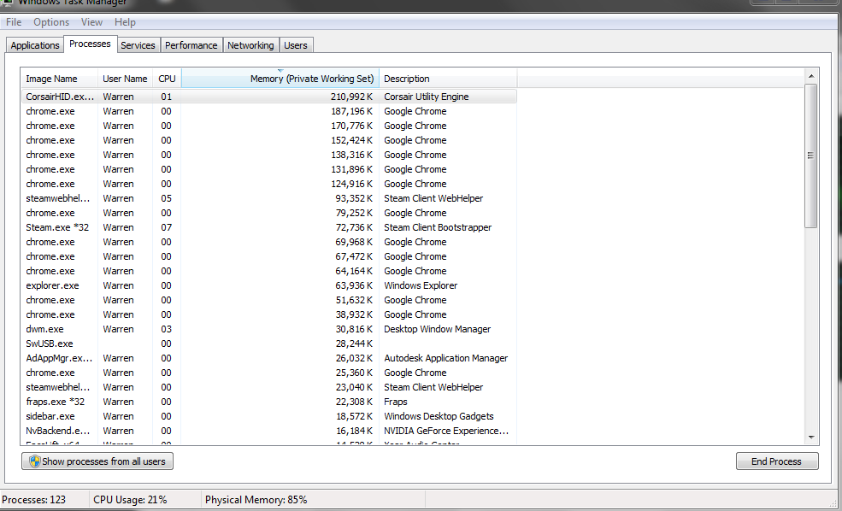This screenshot has width=842, height=511.
Task: Switch to the Applications tab
Action: (x=35, y=45)
